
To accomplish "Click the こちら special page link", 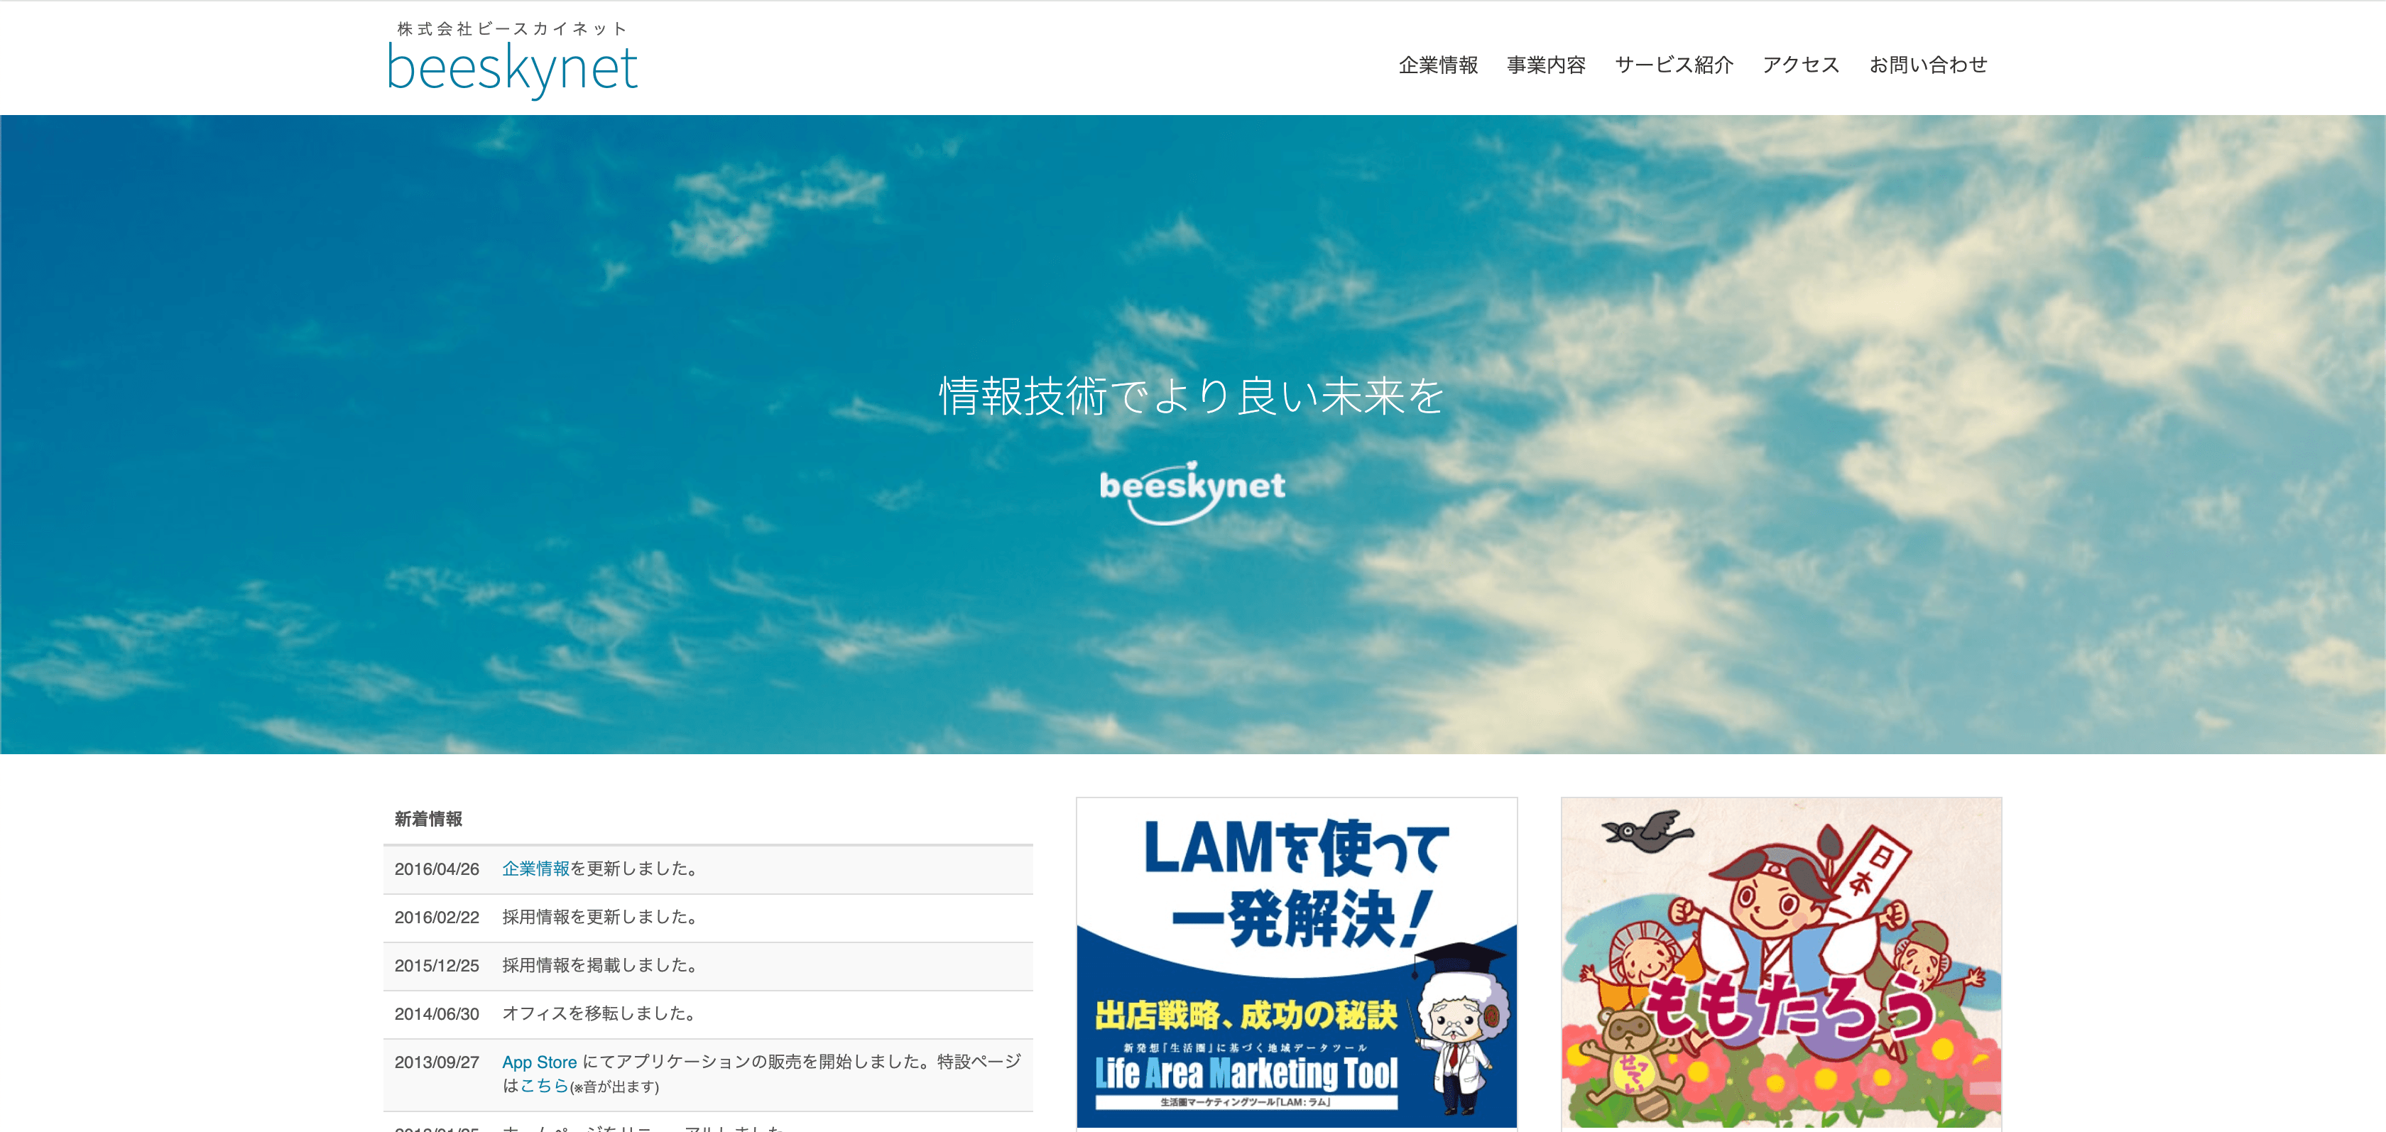I will [x=544, y=1086].
